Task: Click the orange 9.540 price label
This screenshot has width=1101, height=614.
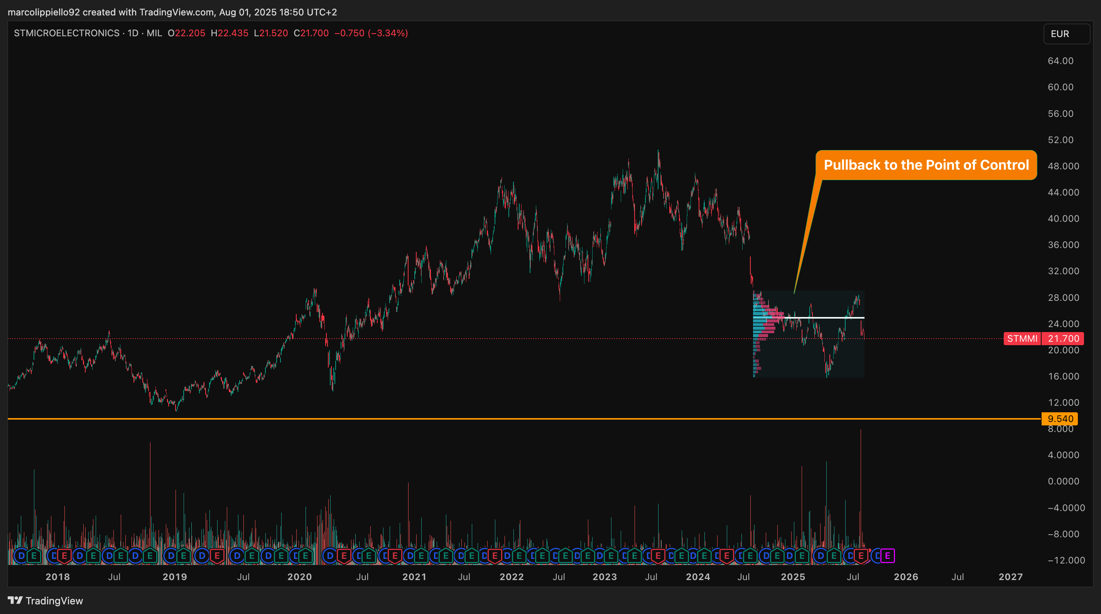Action: pyautogui.click(x=1060, y=419)
